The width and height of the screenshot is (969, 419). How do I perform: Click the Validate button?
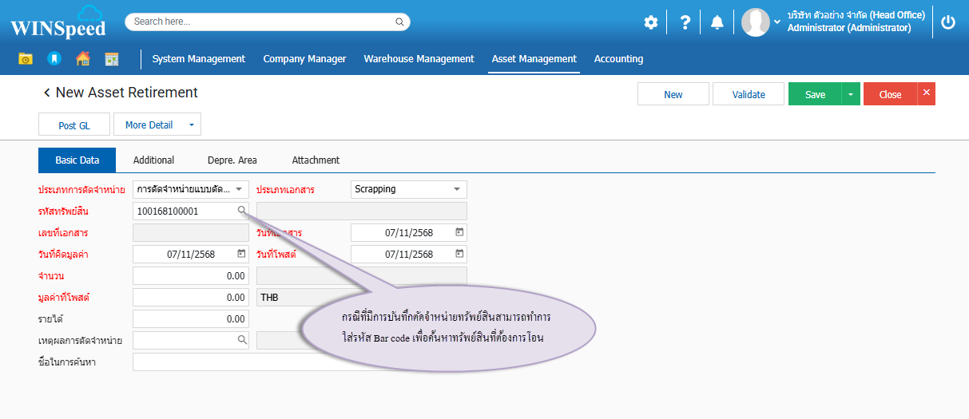pyautogui.click(x=748, y=94)
